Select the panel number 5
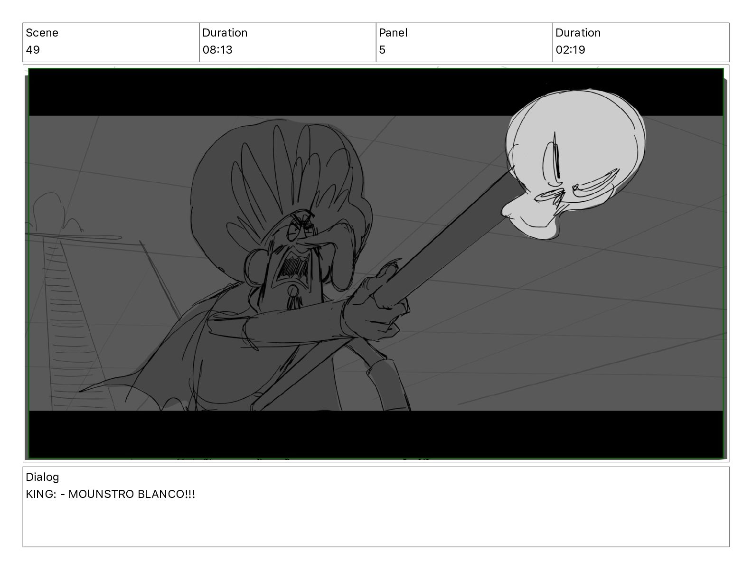 [x=382, y=50]
